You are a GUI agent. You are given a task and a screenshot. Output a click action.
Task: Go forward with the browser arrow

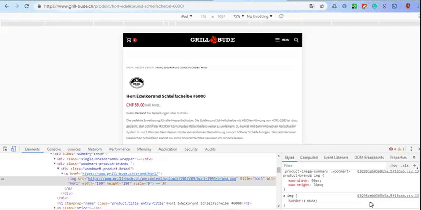point(17,6)
